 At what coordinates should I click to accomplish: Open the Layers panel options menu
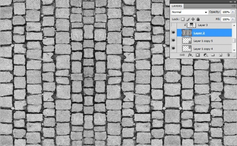(233, 6)
